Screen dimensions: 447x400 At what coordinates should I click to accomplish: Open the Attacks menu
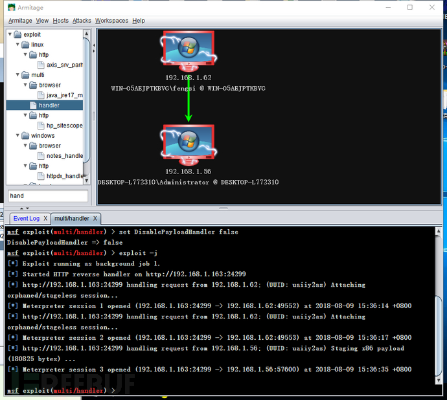click(x=82, y=21)
